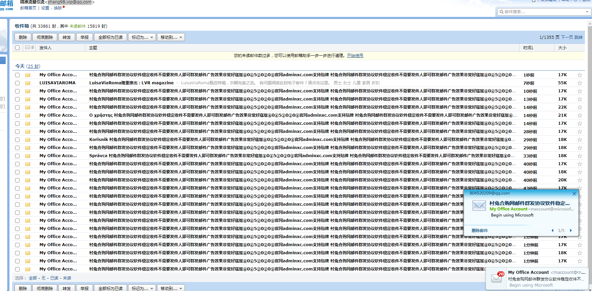The height and width of the screenshot is (291, 592).
Task: Toggle the select-all checkbox in header
Action: click(x=18, y=48)
